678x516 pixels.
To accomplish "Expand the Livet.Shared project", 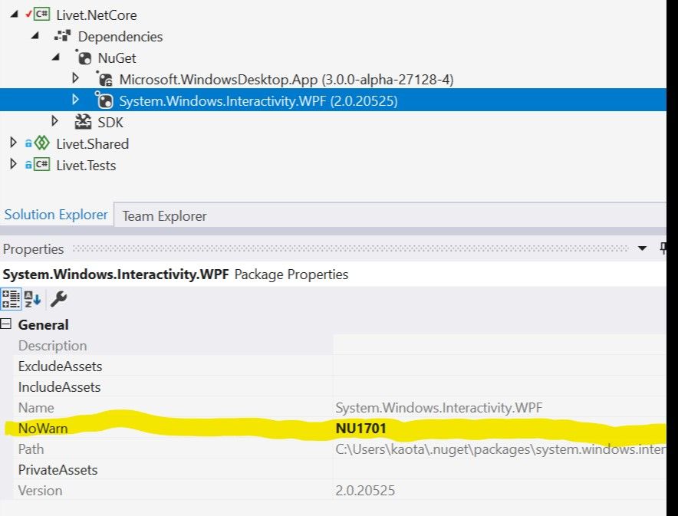I will 13,143.
